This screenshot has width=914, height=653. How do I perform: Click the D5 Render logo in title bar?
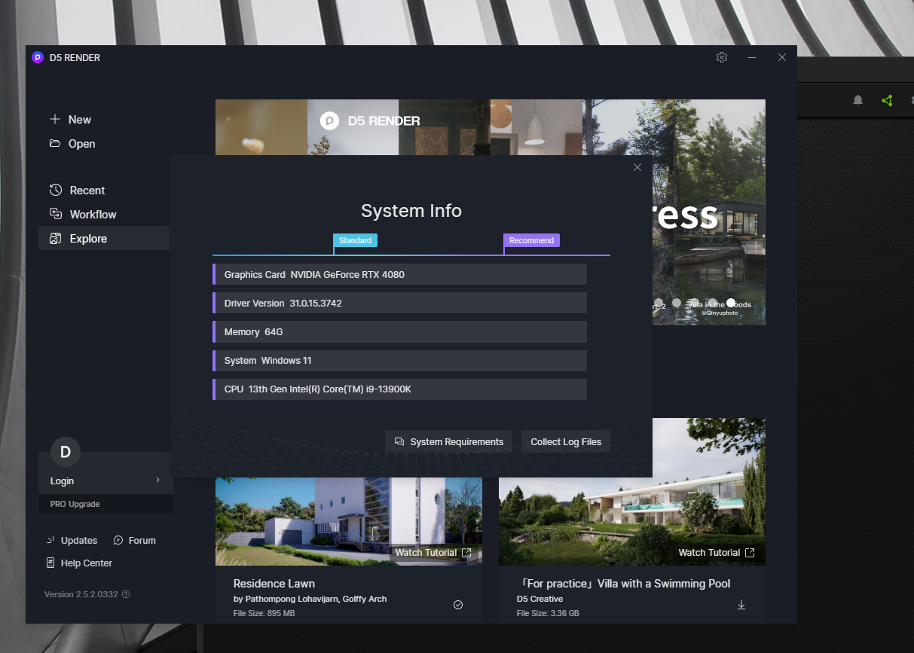click(x=38, y=57)
